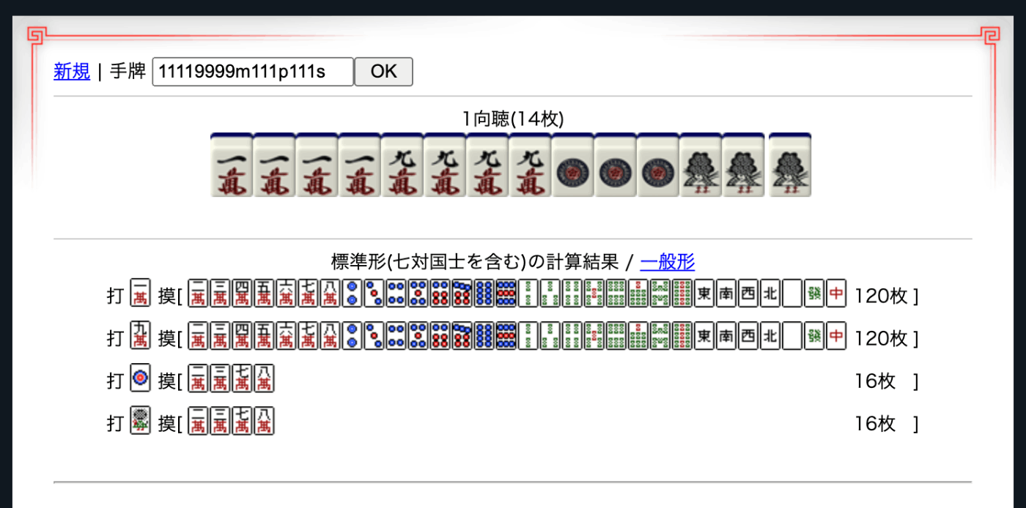Select 120枚 count in 打 1-man row
This screenshot has height=508, width=1026.
tap(882, 296)
